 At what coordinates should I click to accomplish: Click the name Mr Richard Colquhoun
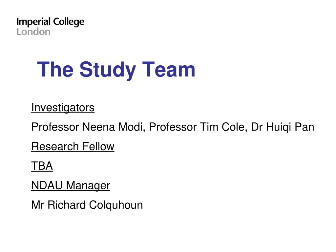87,205
